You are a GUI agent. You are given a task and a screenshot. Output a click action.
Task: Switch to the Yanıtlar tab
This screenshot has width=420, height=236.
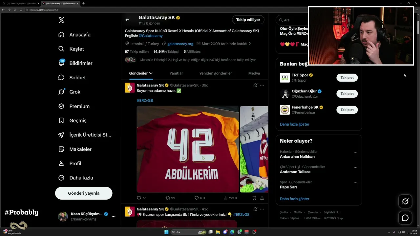pyautogui.click(x=176, y=73)
